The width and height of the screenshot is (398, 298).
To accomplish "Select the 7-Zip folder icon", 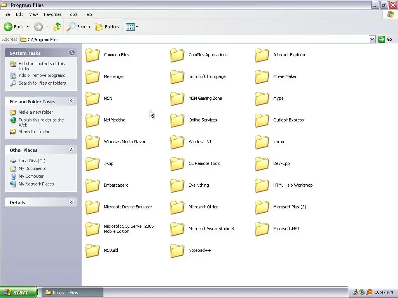I will (93, 164).
